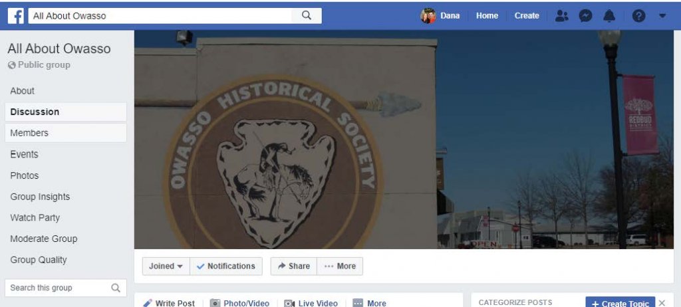
Task: Select Discussion in the group sidebar
Action: [x=66, y=112]
